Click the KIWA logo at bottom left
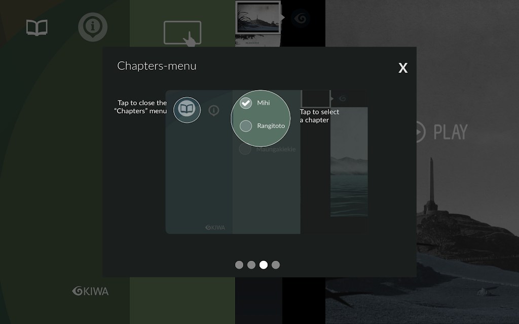This screenshot has width=519, height=324. (90, 291)
